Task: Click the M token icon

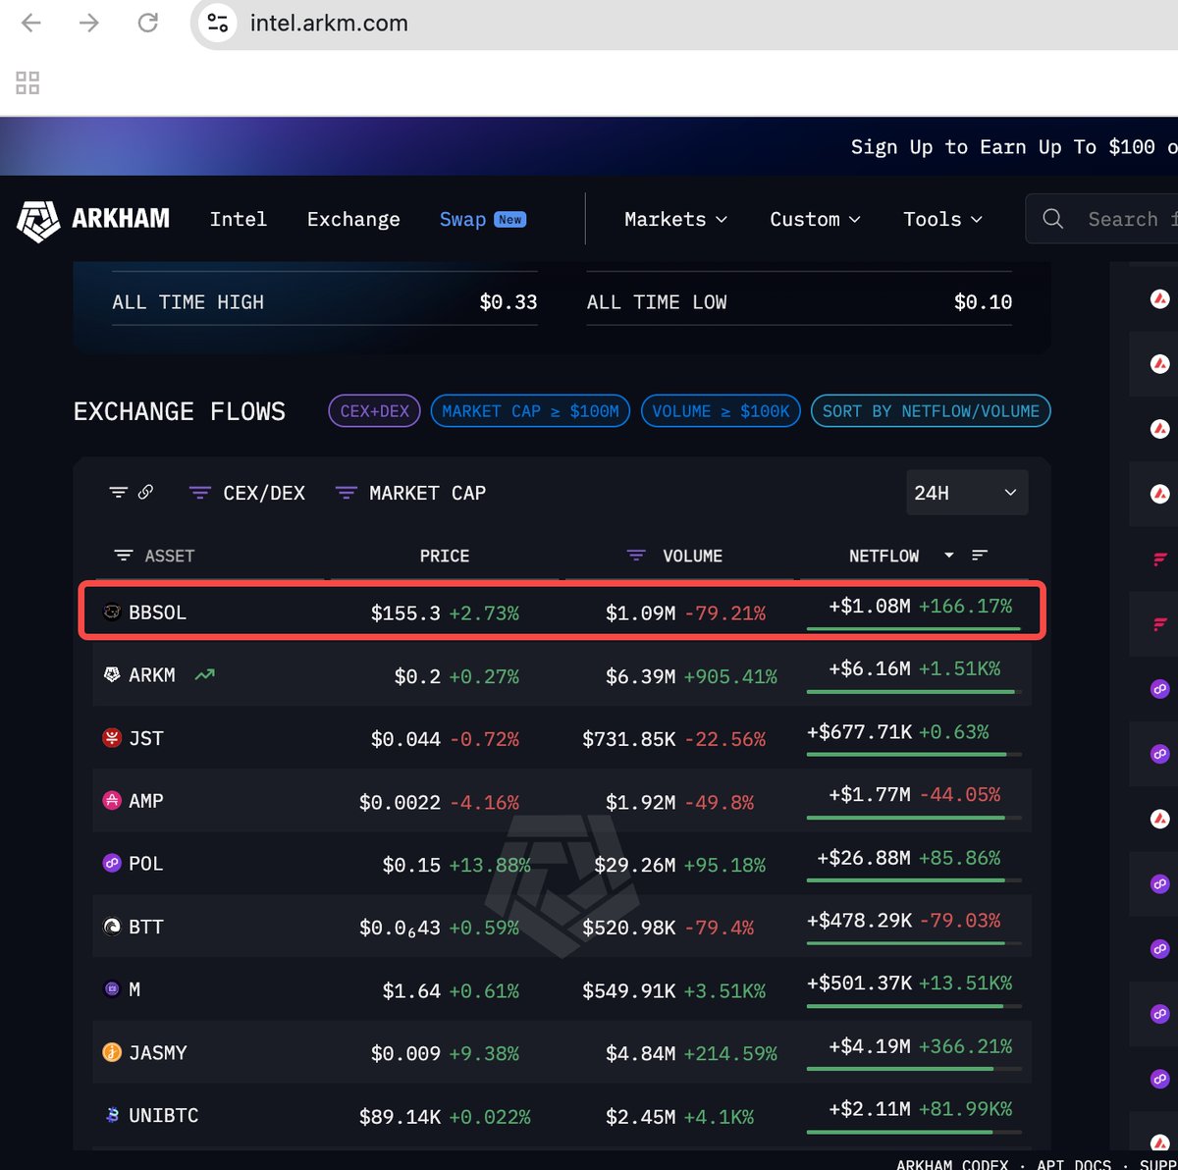Action: pyautogui.click(x=112, y=989)
